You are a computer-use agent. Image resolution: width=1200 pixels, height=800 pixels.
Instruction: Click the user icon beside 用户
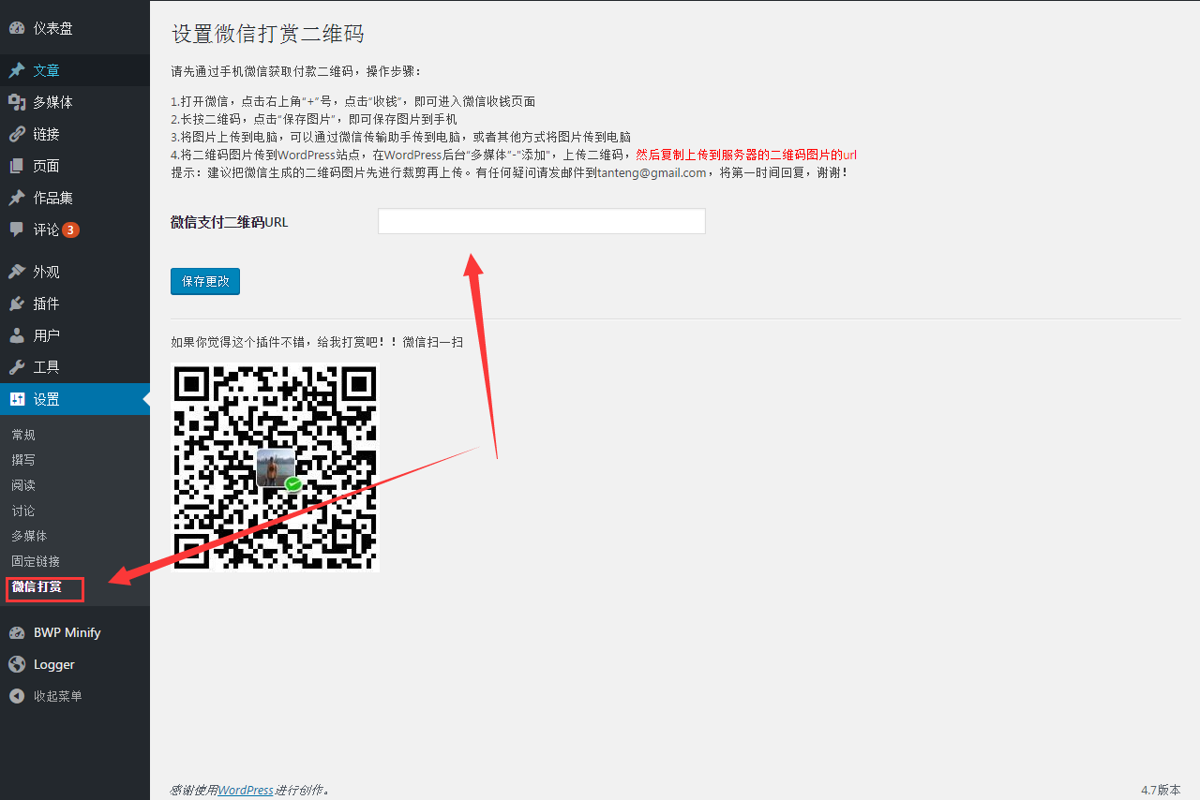click(17, 335)
